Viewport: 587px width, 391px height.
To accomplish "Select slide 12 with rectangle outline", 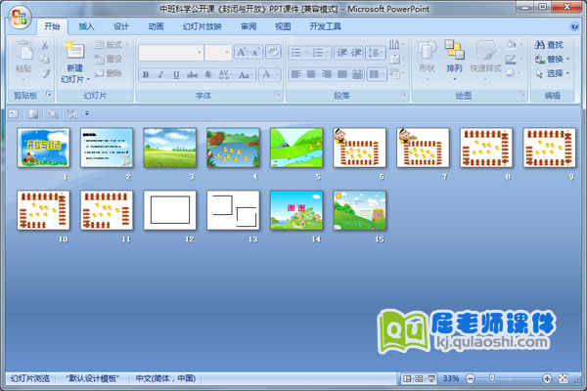I will (x=170, y=210).
